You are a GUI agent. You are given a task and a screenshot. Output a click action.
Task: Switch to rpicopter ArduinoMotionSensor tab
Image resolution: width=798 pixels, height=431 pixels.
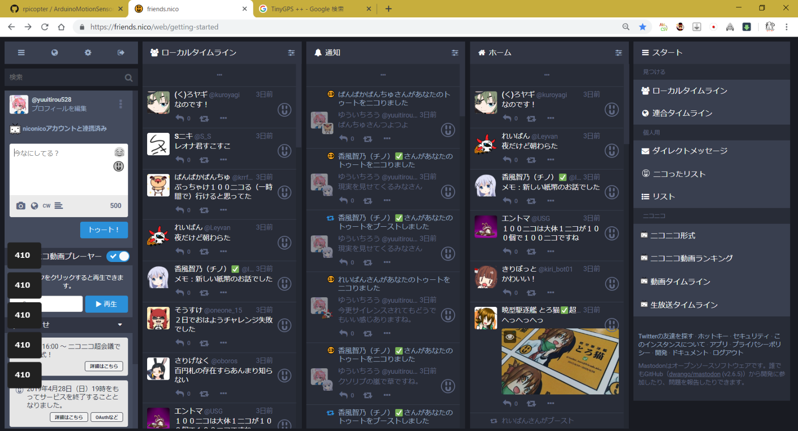67,9
